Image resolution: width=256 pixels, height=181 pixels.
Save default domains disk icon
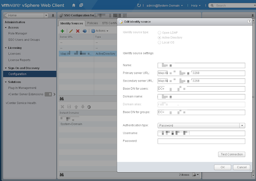[x=69, y=107]
